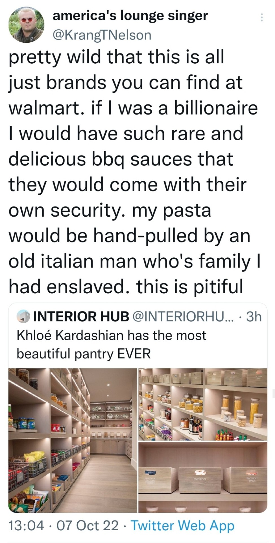Click the Backstock Collagen wooden box

click(x=158, y=480)
